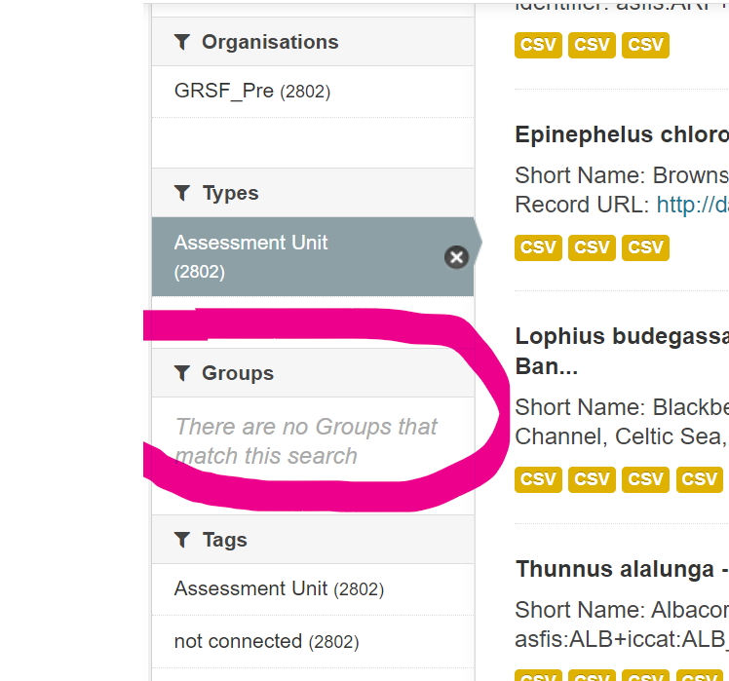Viewport: 729px width, 681px height.
Task: Toggle the active Assessment Unit type facet
Action: pos(292,256)
